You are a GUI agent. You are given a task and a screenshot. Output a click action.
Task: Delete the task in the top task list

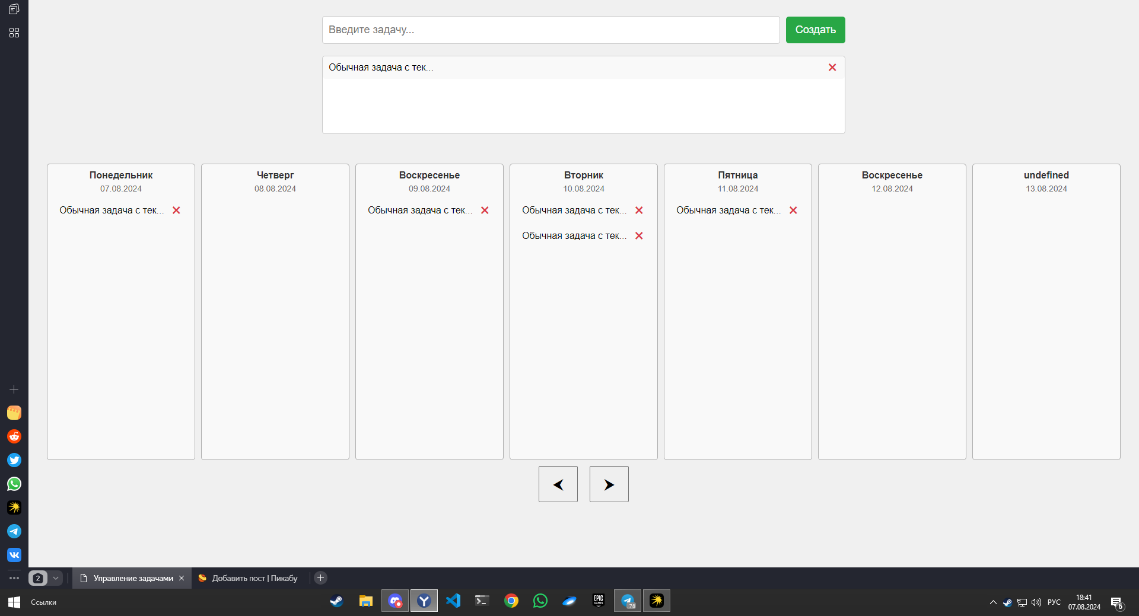(832, 68)
